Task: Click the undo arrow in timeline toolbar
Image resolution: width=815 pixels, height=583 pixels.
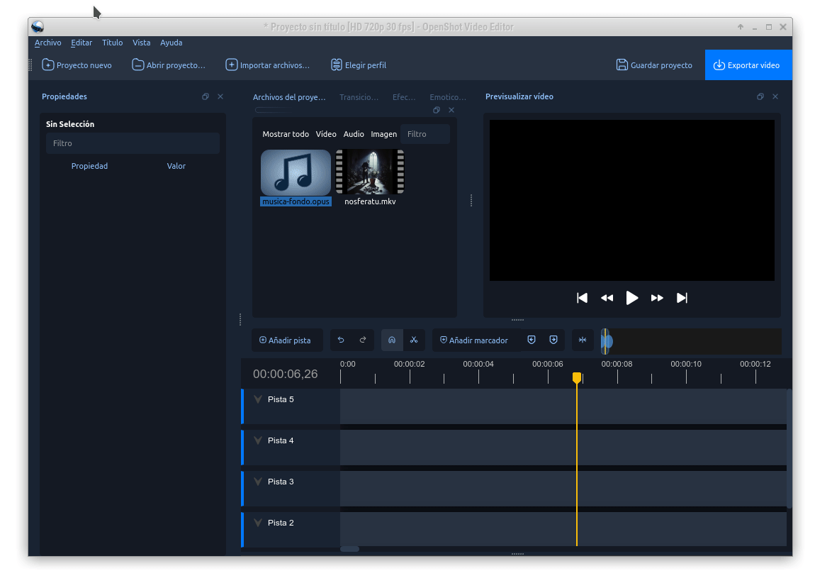Action: pos(341,340)
